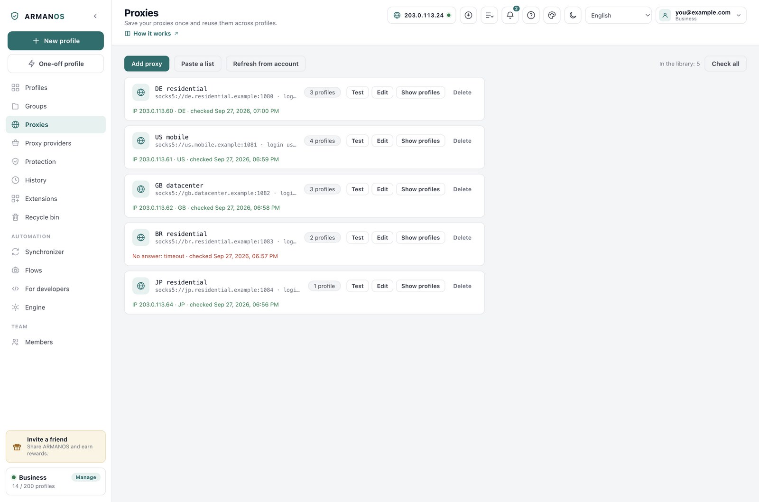Open Recycle bin in the sidebar
This screenshot has height=502, width=759.
(x=56, y=217)
